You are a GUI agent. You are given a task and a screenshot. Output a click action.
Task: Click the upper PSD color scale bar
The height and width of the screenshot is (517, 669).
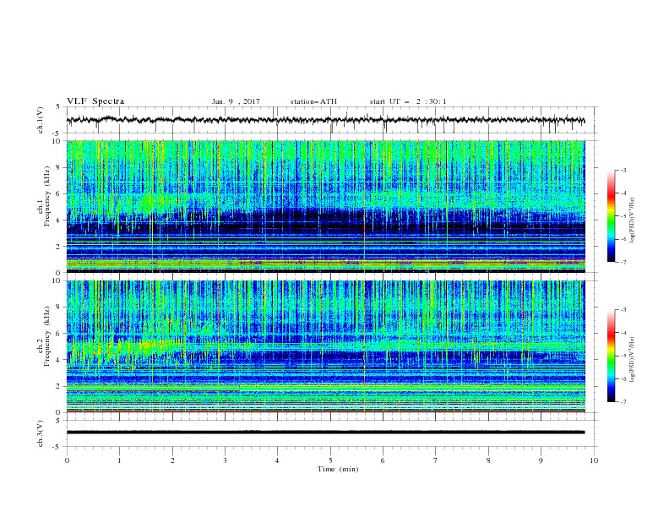[x=611, y=215]
